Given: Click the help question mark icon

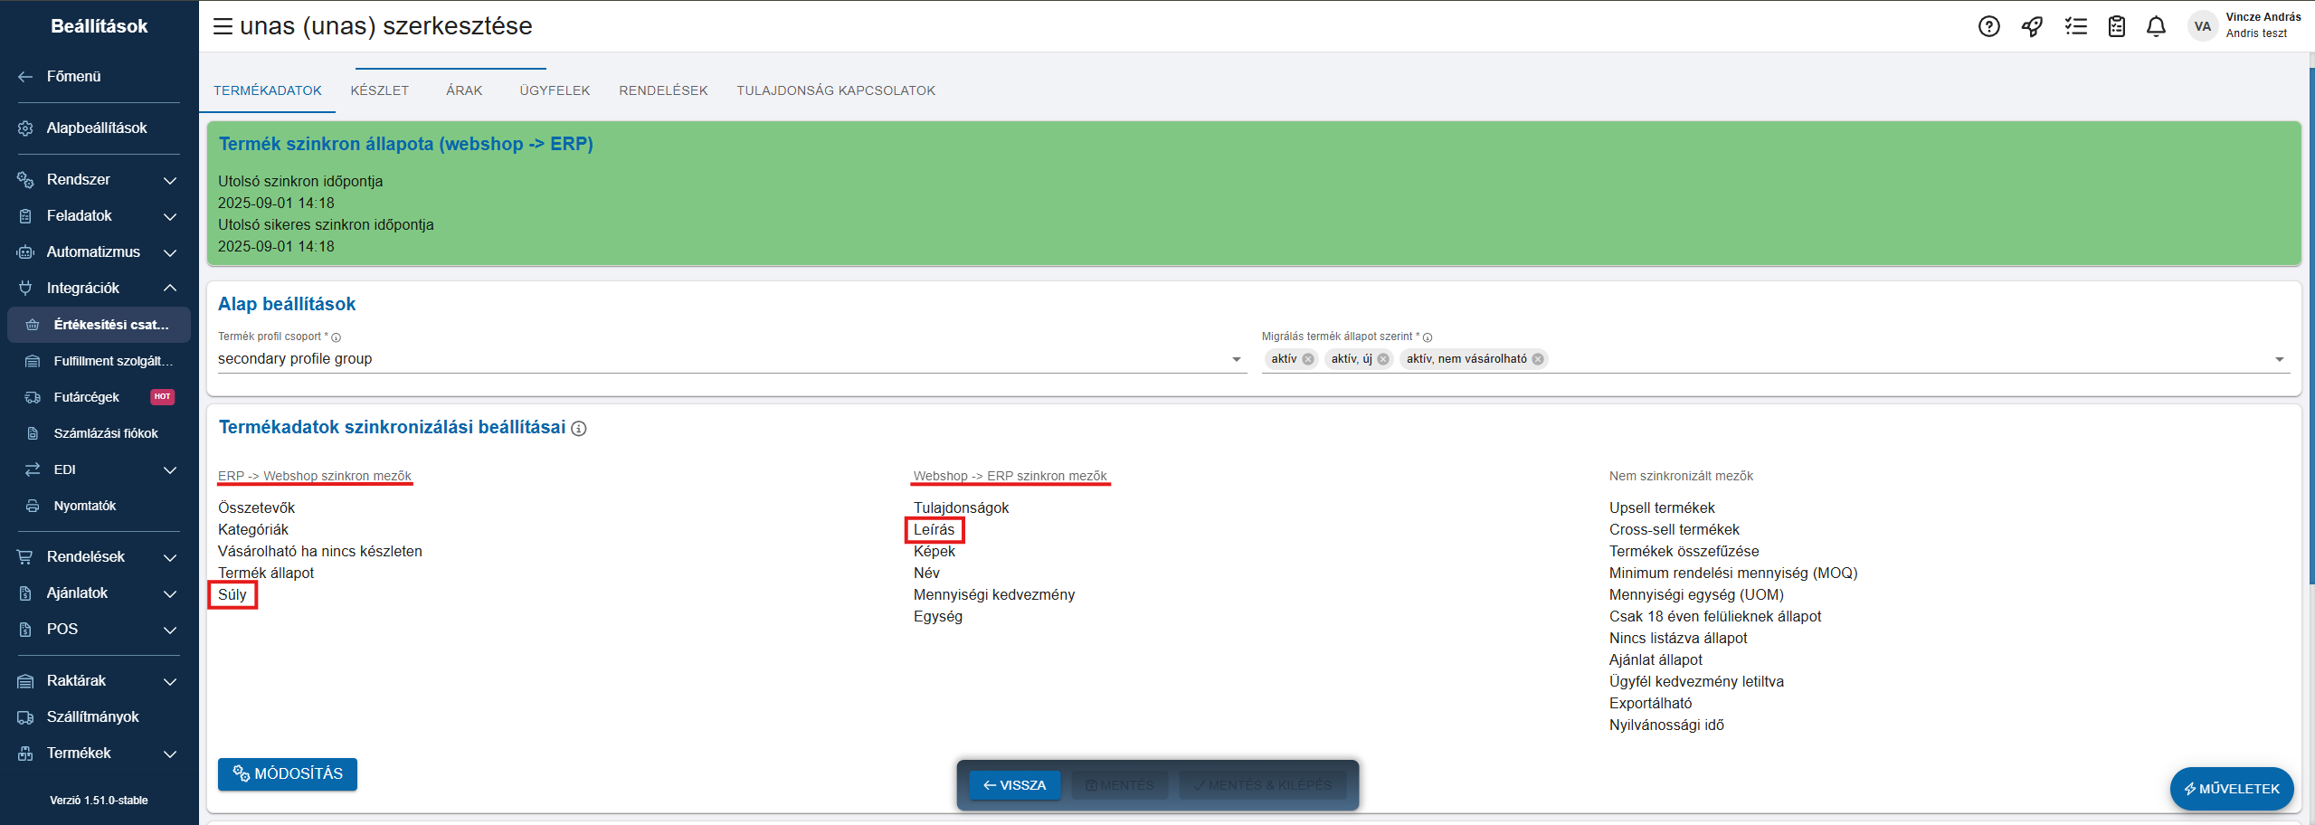Looking at the screenshot, I should (x=1988, y=26).
